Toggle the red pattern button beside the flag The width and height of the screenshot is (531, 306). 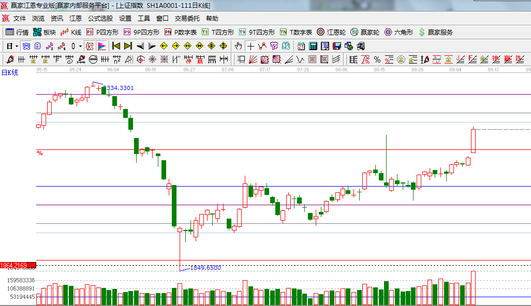[90, 46]
